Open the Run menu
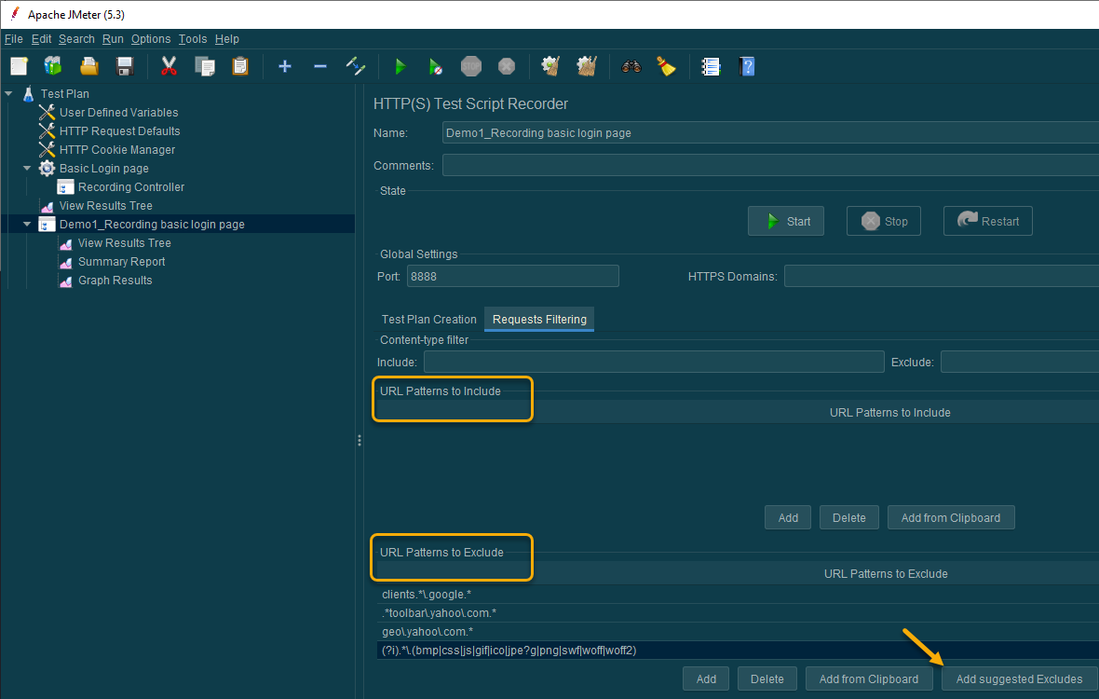Screen dimensions: 1099x699 113,39
